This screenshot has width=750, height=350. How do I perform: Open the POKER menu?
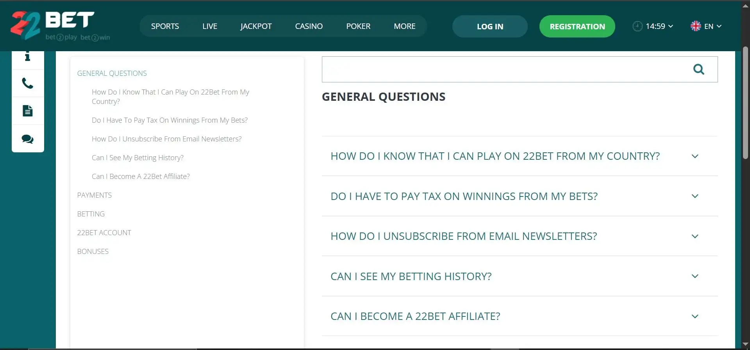[x=358, y=26]
